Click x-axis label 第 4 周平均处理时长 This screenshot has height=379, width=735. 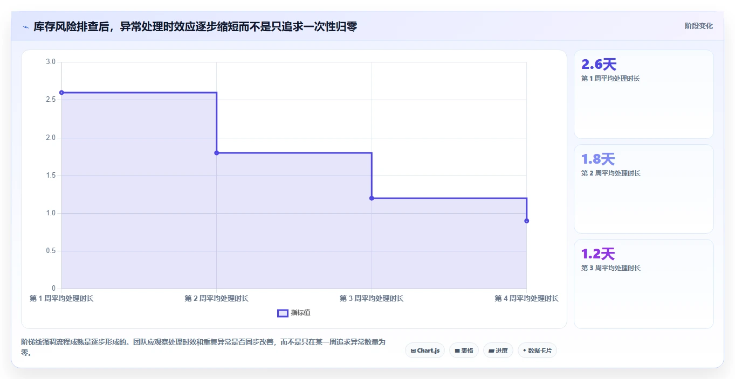point(526,298)
